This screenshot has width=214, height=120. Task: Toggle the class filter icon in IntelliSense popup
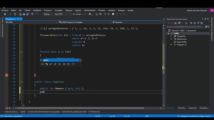pos(47,64)
